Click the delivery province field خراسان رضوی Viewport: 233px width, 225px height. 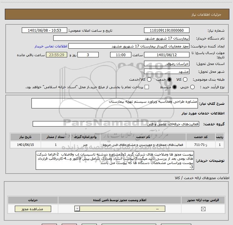tap(166, 64)
